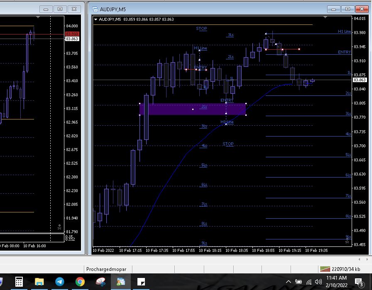Image resolution: width=372 pixels, height=290 pixels.
Task: Click the AUDJPY,M5 window title icon
Action: coord(95,9)
